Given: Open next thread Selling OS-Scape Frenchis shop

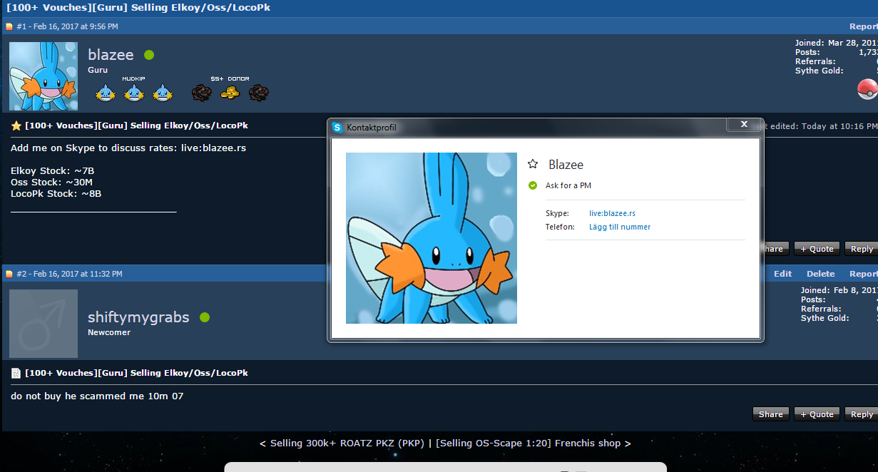Looking at the screenshot, I should click(x=529, y=443).
